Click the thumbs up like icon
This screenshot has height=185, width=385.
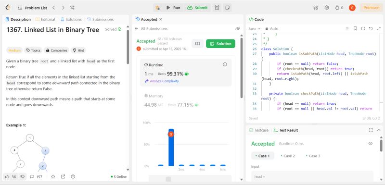tap(7, 176)
